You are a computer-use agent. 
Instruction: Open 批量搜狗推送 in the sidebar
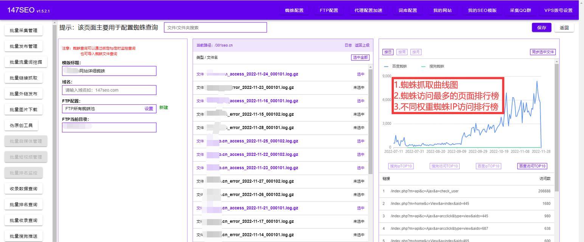click(23, 237)
